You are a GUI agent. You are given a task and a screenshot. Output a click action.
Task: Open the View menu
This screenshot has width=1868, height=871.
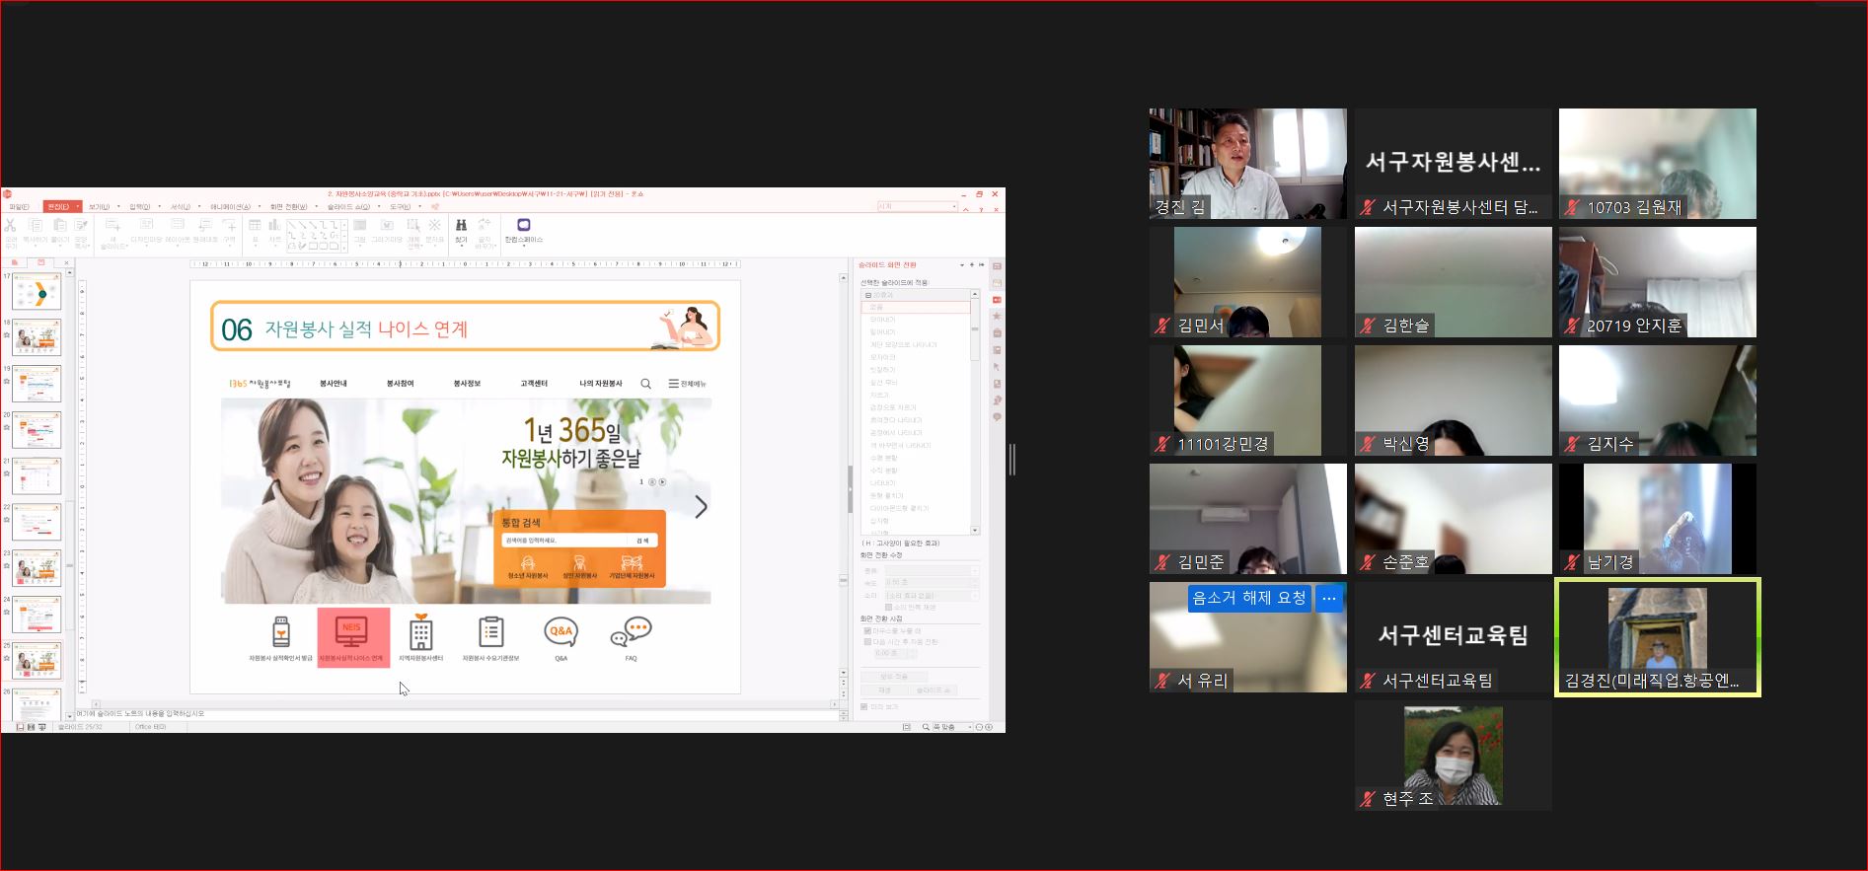[x=99, y=206]
